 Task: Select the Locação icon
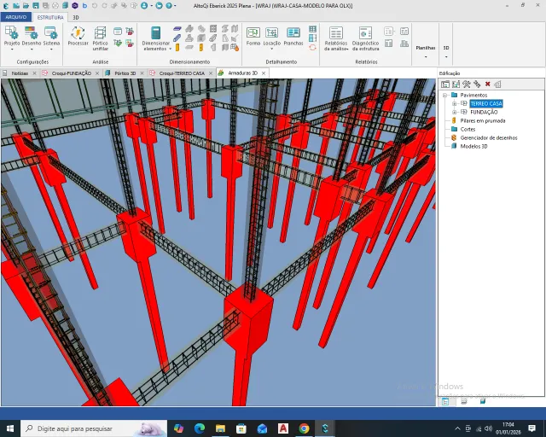(271, 33)
